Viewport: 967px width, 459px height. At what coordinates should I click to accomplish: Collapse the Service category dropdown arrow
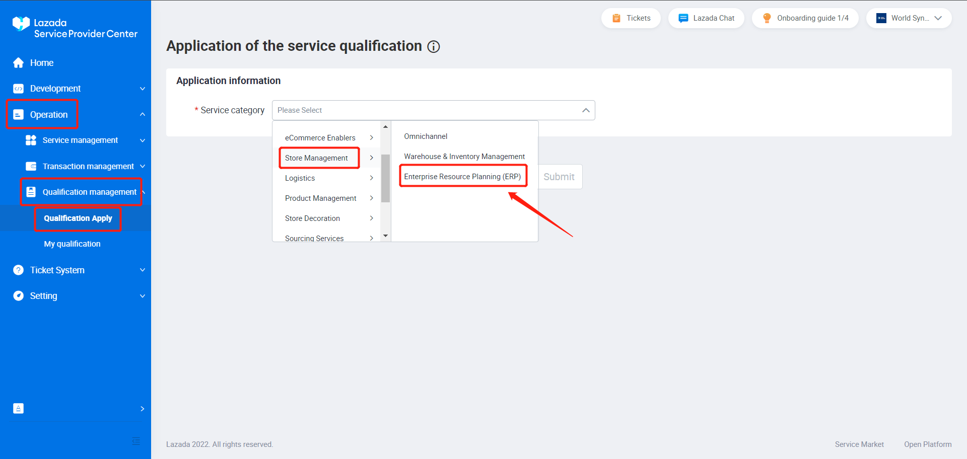(586, 110)
